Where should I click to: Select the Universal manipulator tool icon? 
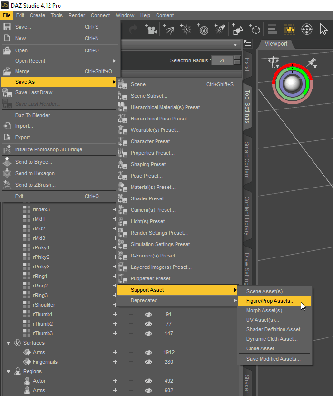click(307, 30)
